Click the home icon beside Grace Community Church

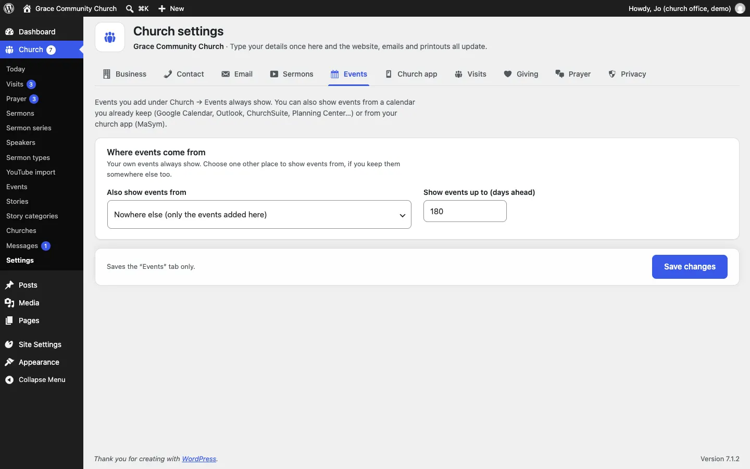tap(27, 8)
